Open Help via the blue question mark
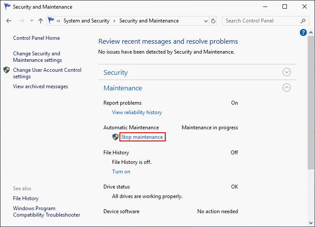The image size is (315, 227). [303, 32]
